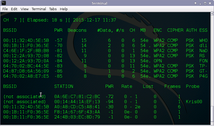Click BSSID 00:12:2A:93:7D:08
214x126 pixels.
tap(26, 56)
